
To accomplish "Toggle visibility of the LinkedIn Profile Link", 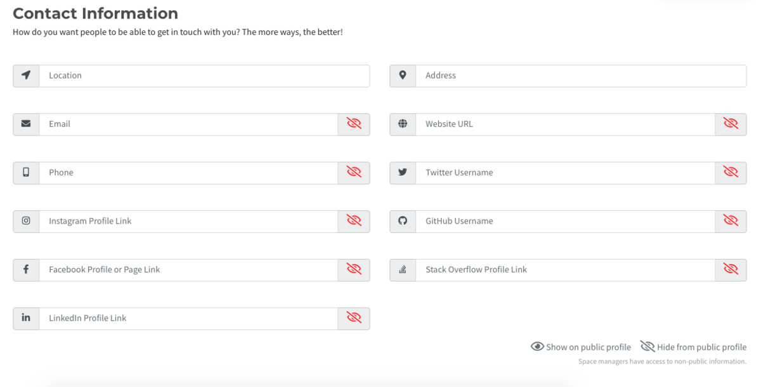I will tap(354, 318).
